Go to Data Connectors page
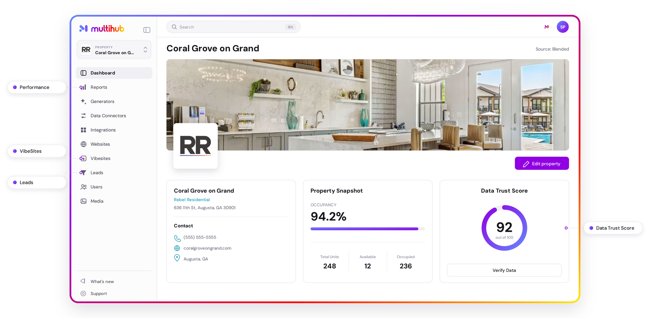This screenshot has height=318, width=650. (x=114, y=116)
